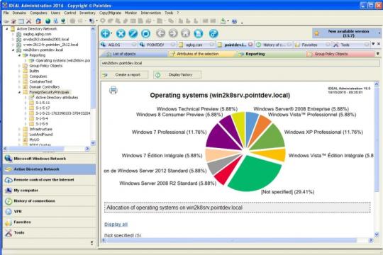Expand the Infrastructure tree node

coord(19,129)
